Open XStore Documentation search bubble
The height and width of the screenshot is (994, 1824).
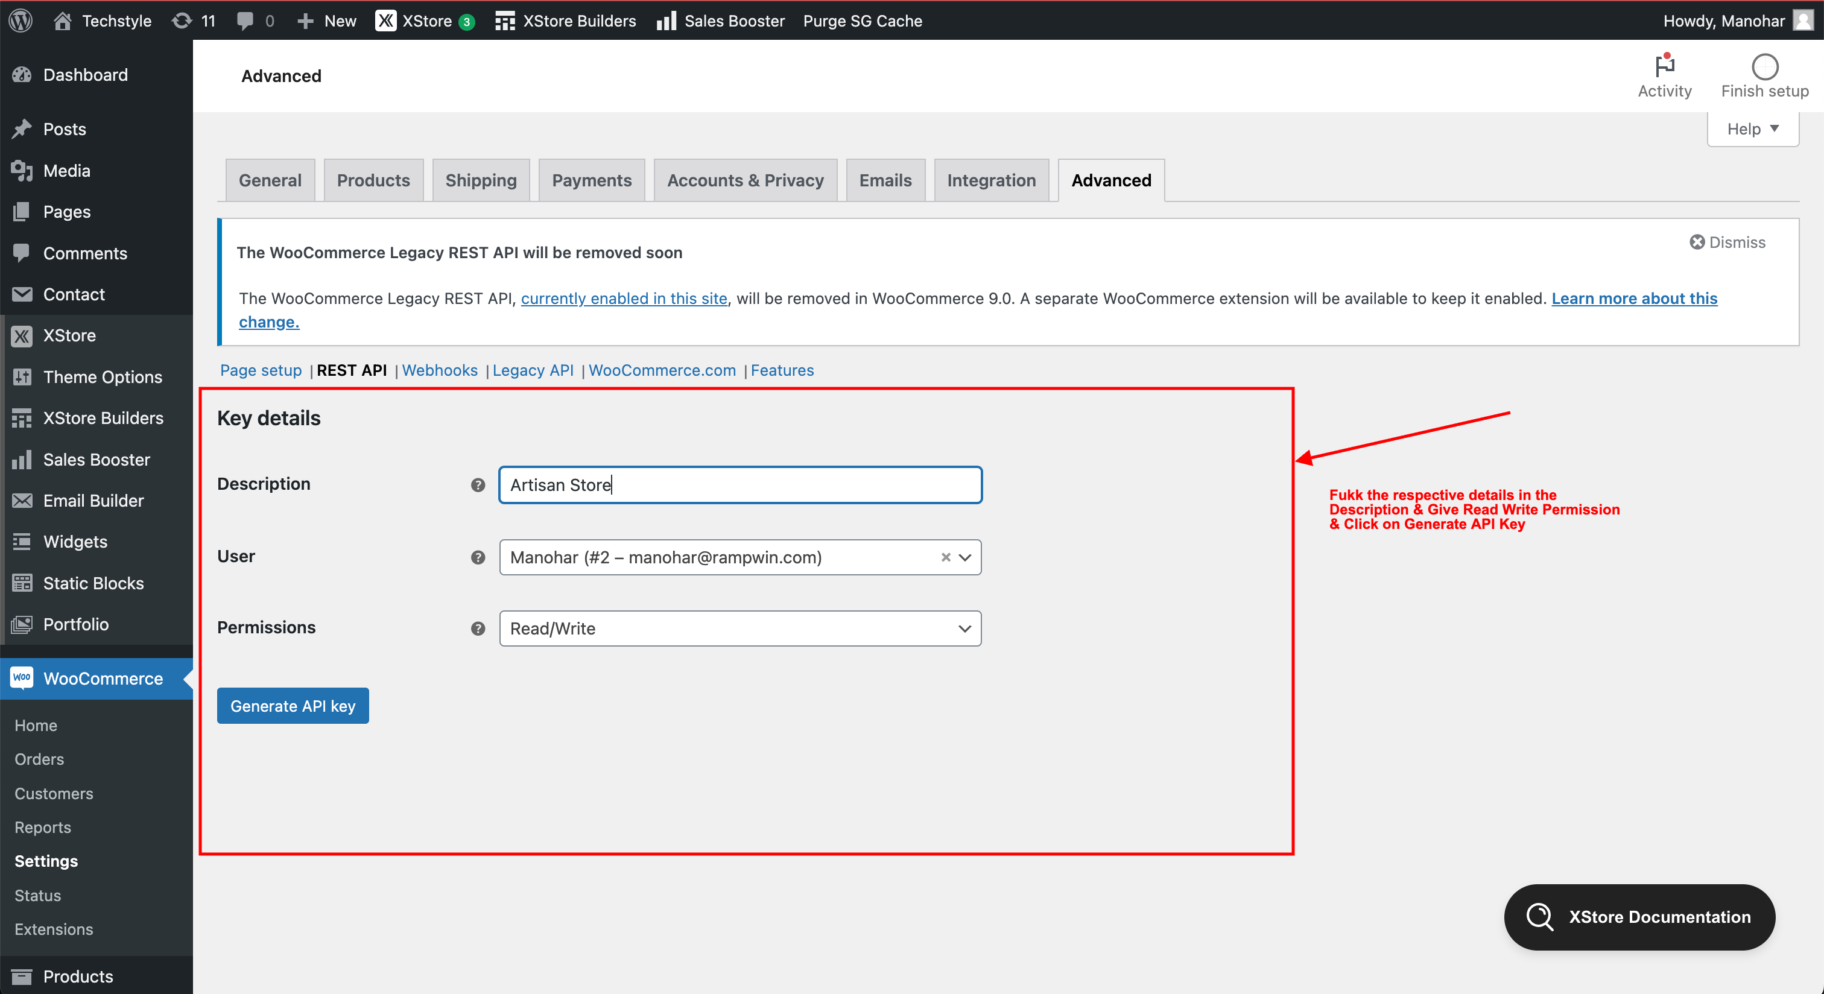(1639, 917)
